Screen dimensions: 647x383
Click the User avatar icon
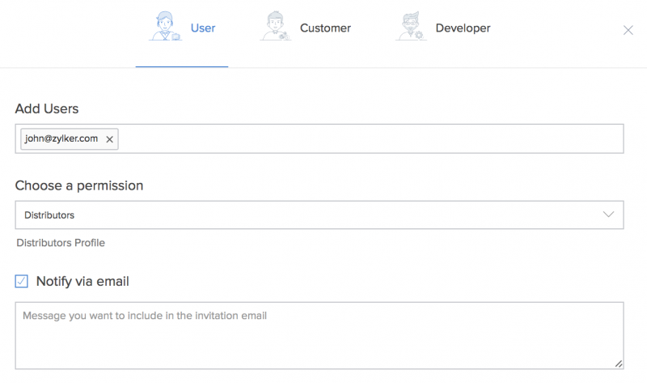pos(166,27)
